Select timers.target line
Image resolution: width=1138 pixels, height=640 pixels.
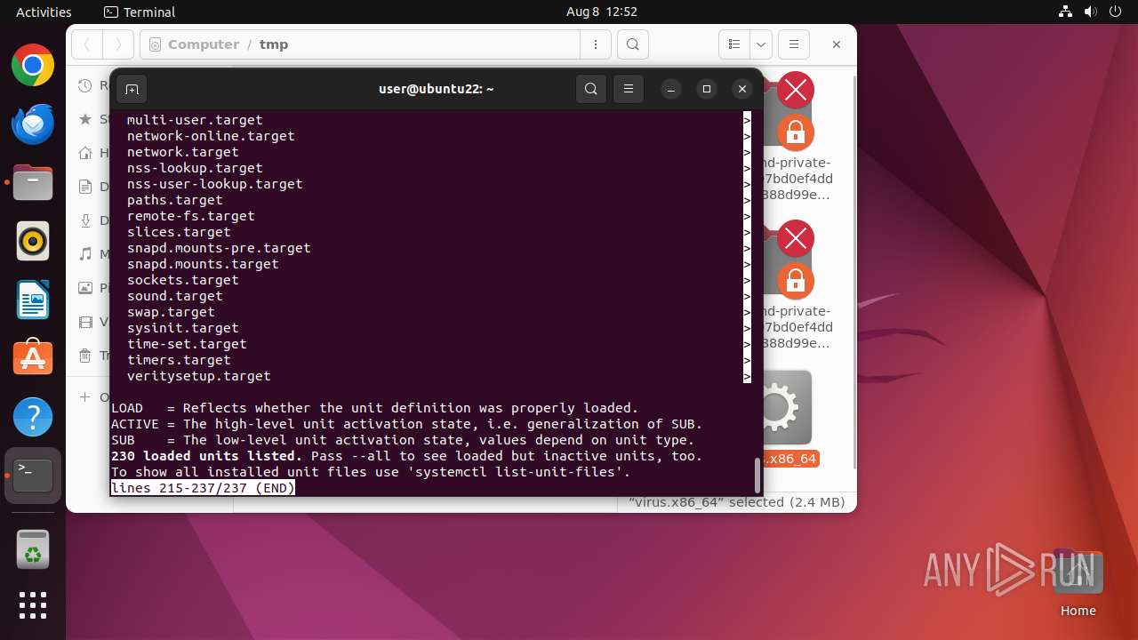tap(179, 360)
